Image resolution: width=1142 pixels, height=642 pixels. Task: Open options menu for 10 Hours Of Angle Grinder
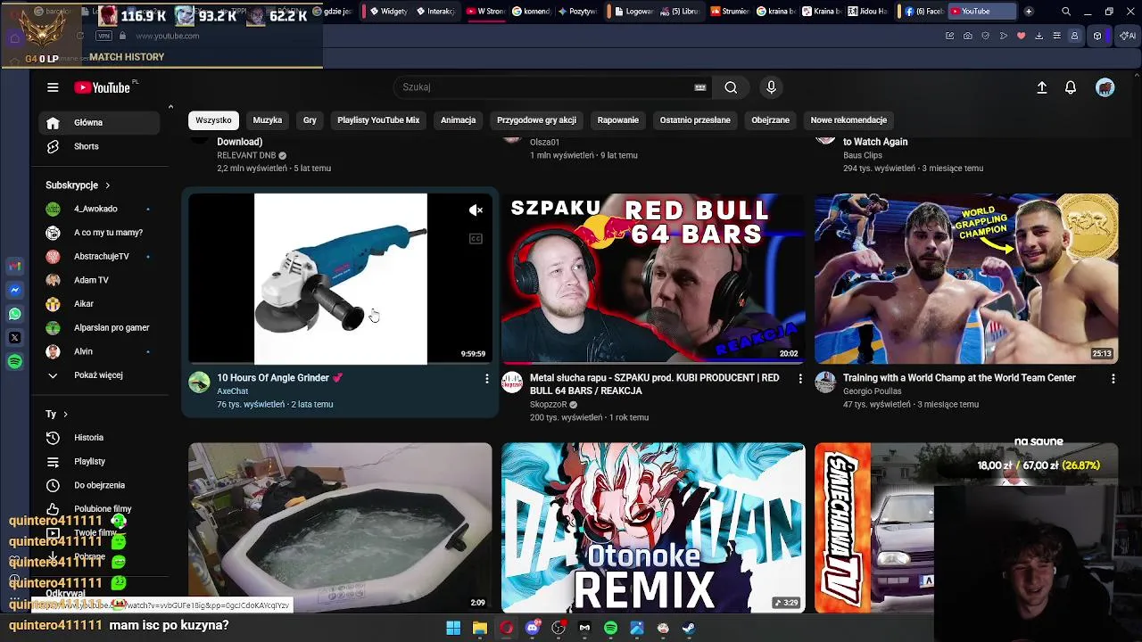click(486, 379)
